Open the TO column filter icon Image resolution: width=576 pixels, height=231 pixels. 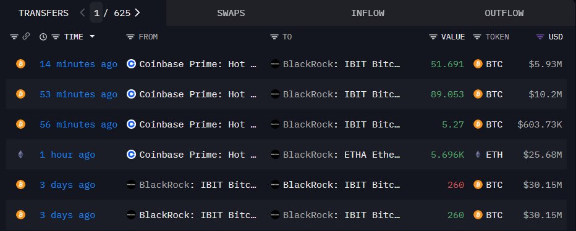(274, 36)
